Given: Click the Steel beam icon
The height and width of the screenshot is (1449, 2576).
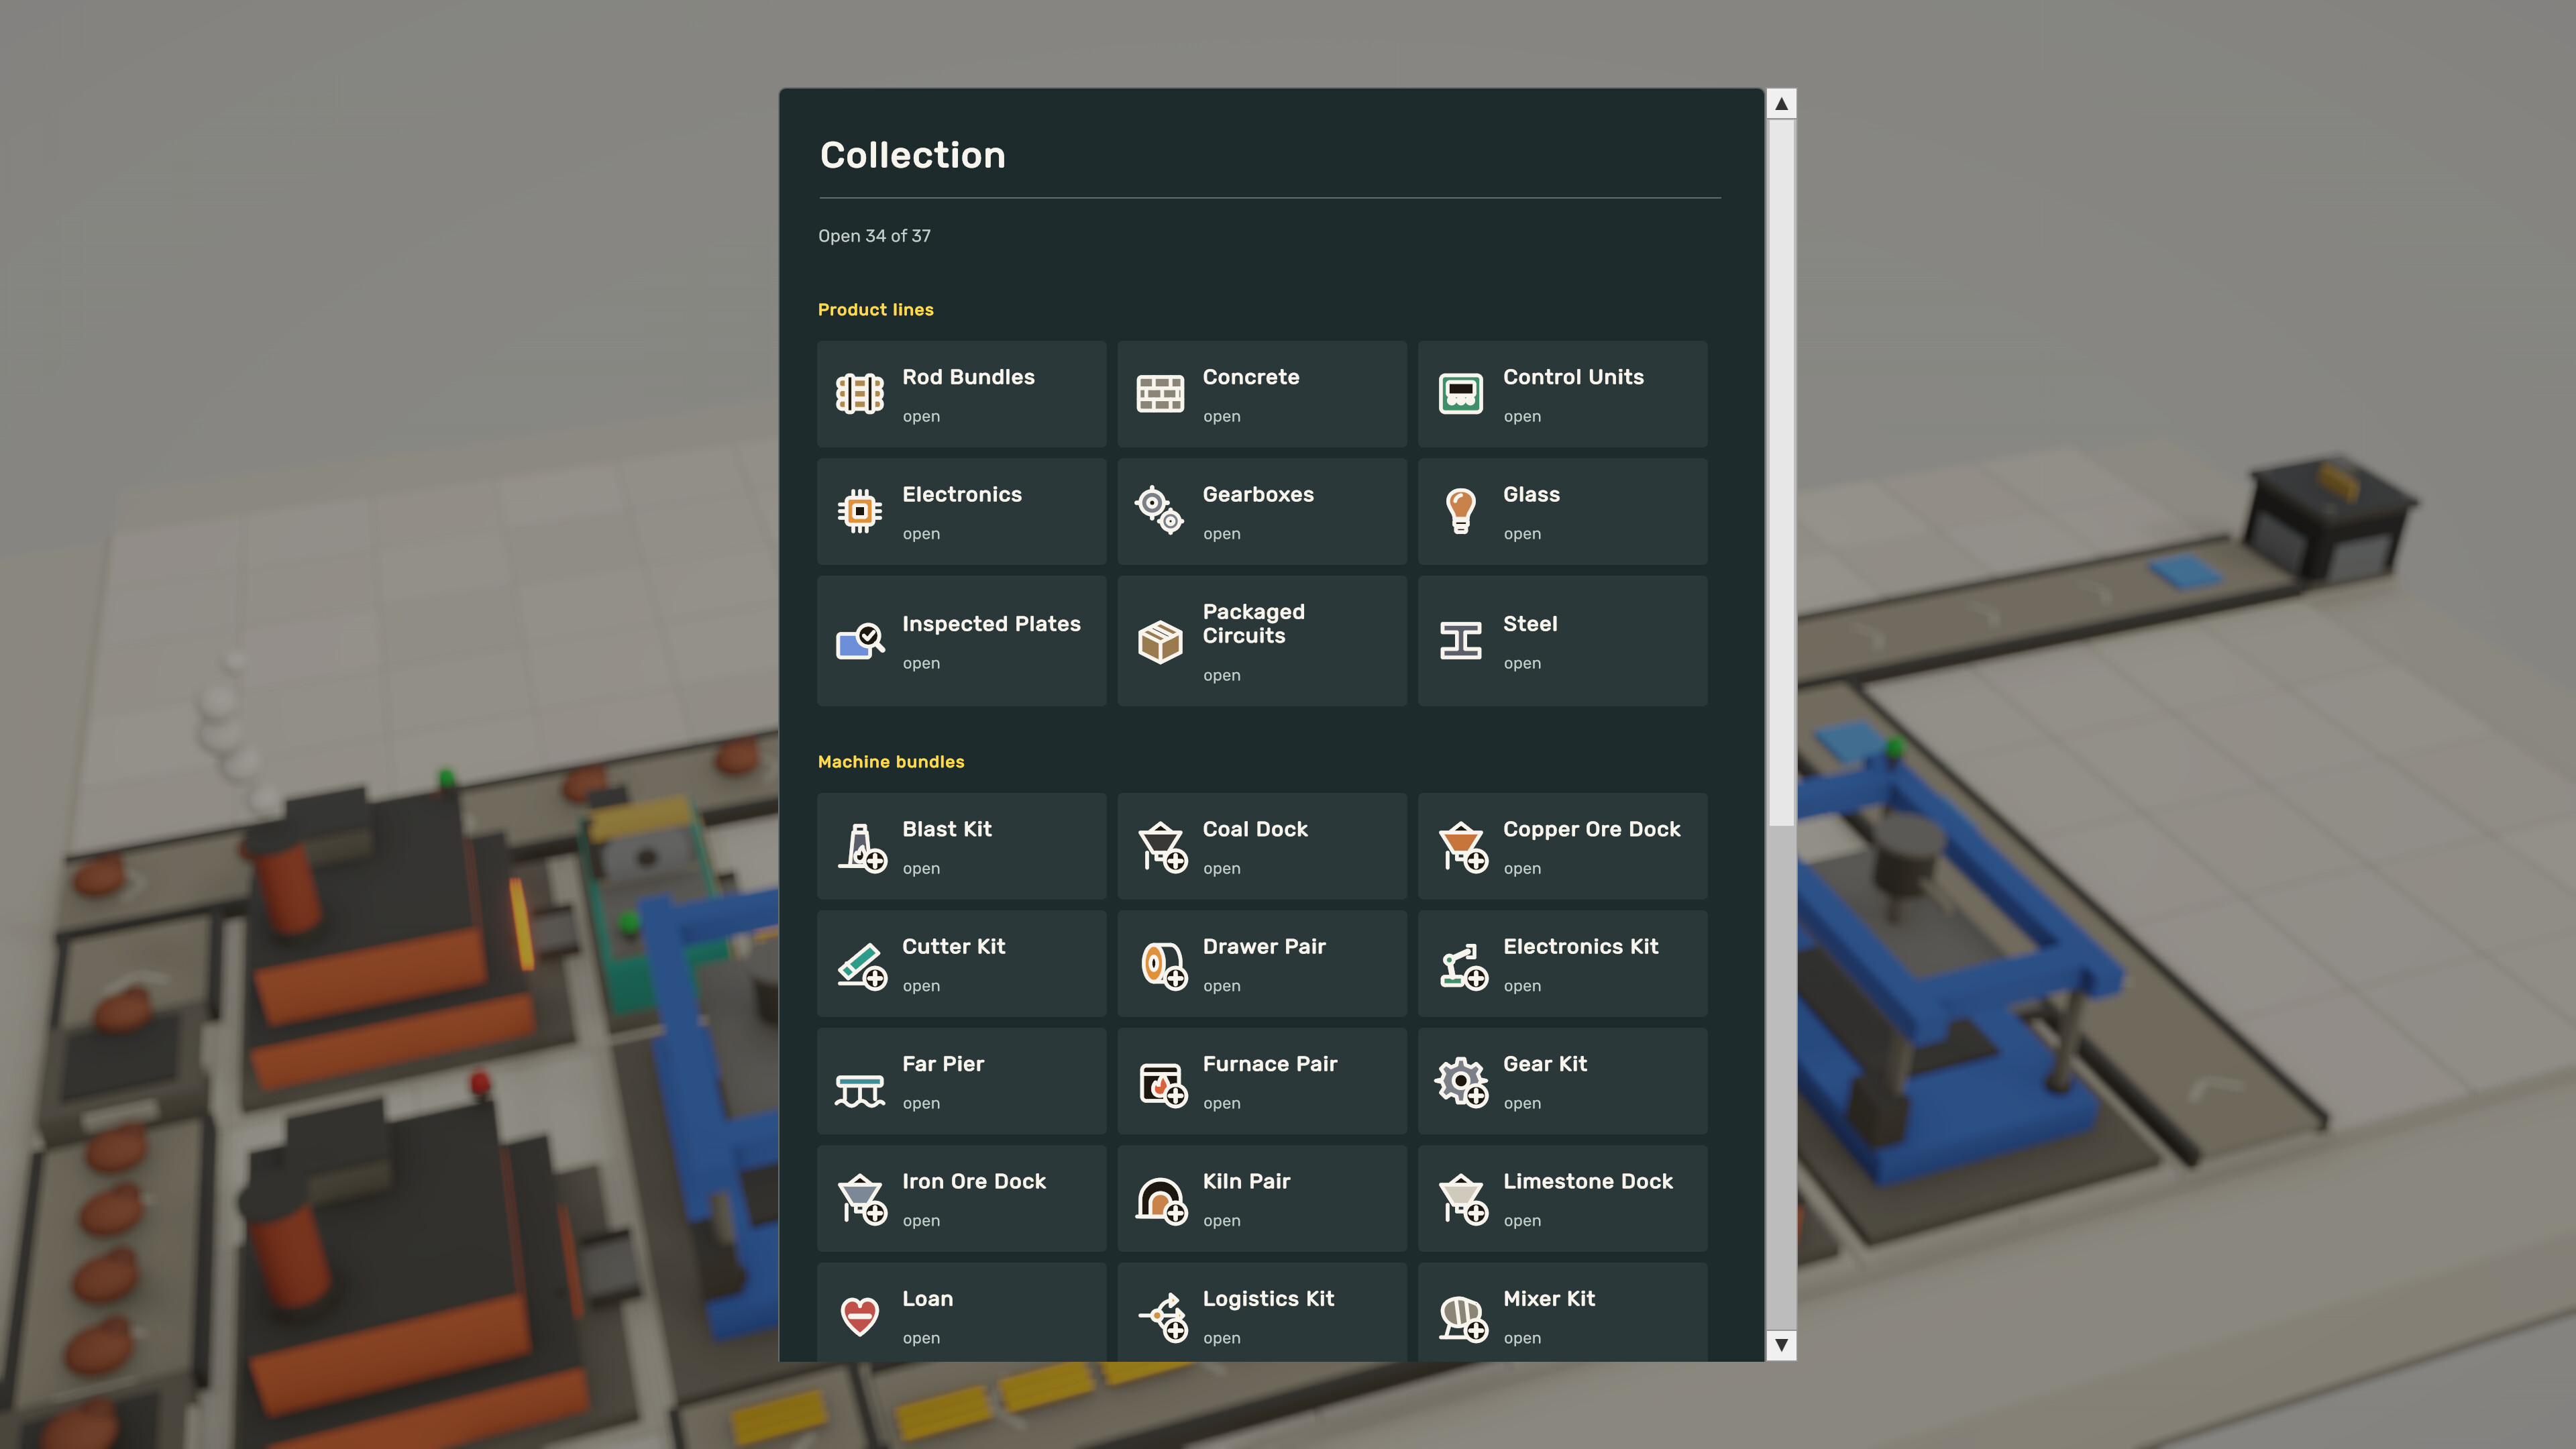Looking at the screenshot, I should point(1461,641).
